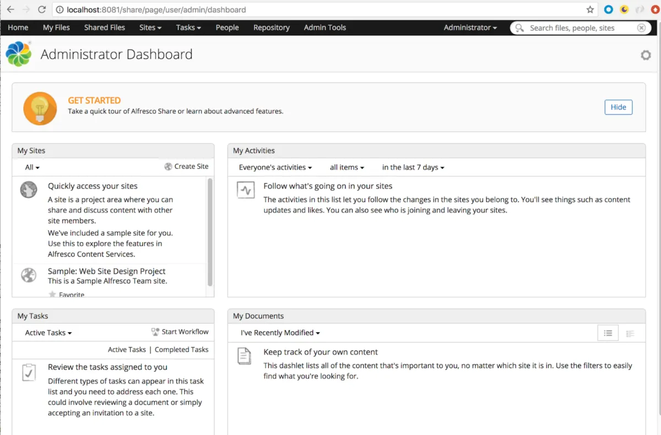Image resolution: width=661 pixels, height=435 pixels.
Task: Click the Start Workflow icon
Action: (x=155, y=332)
